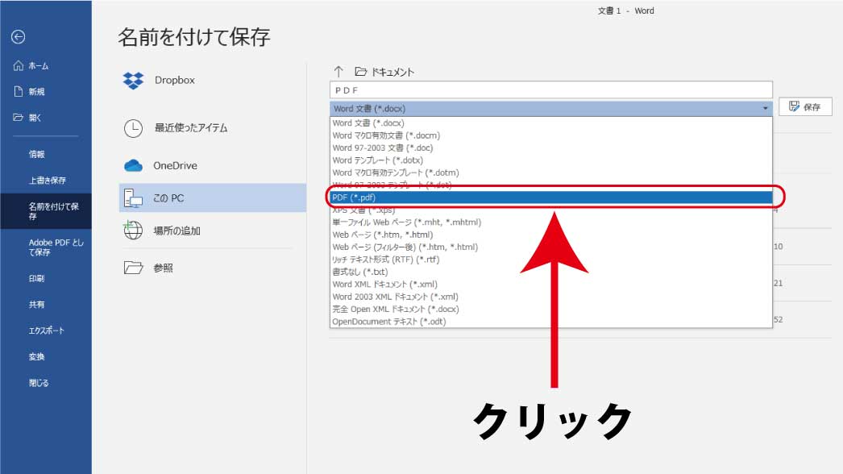Select エクスポート in sidebar
The width and height of the screenshot is (843, 474).
46,331
